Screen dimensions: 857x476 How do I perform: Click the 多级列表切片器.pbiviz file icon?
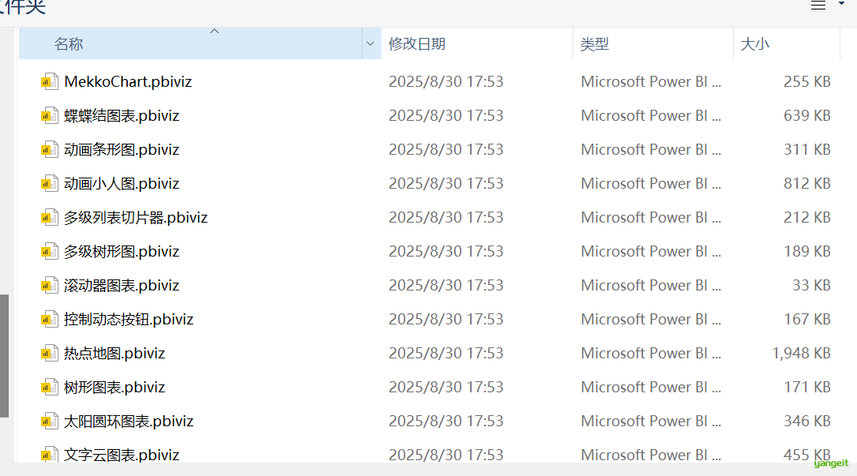tap(50, 217)
